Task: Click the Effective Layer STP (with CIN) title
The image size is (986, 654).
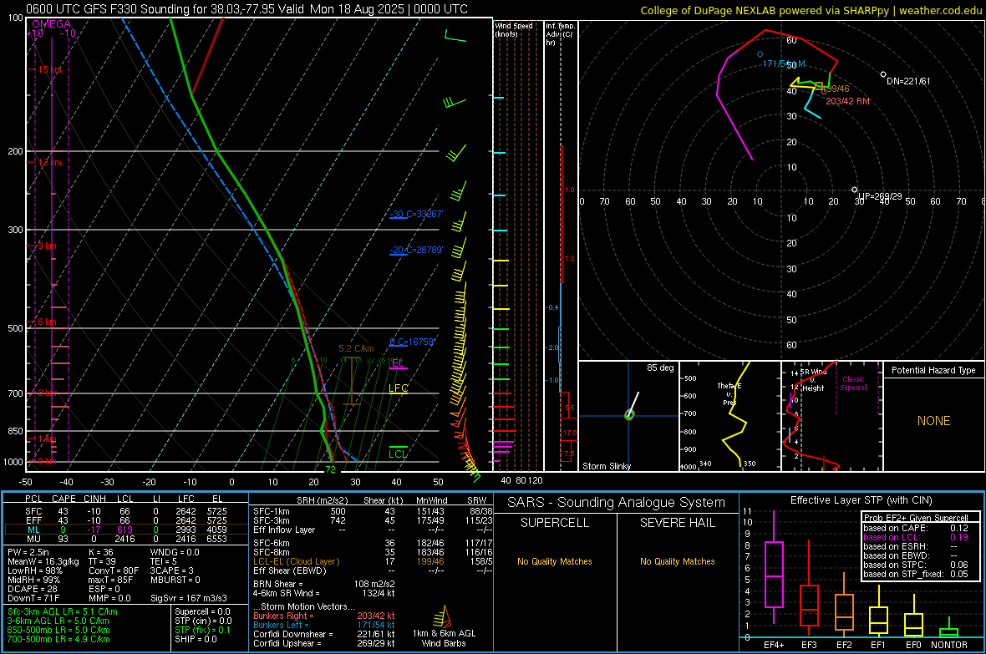Action: pyautogui.click(x=861, y=500)
